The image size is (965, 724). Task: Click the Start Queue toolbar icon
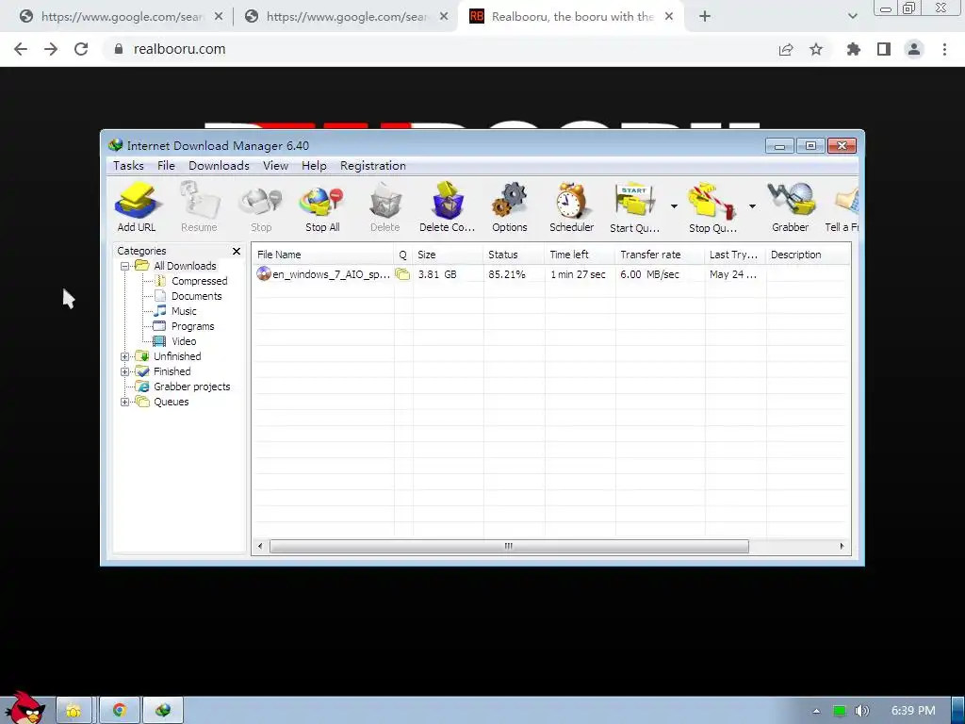634,206
